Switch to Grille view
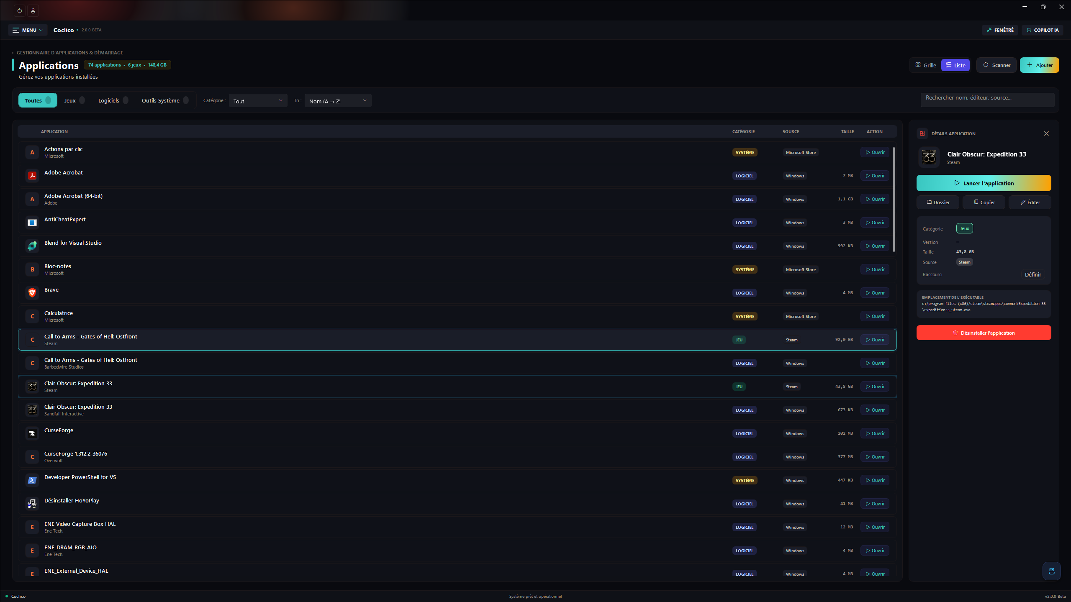This screenshot has height=602, width=1071. (x=926, y=65)
